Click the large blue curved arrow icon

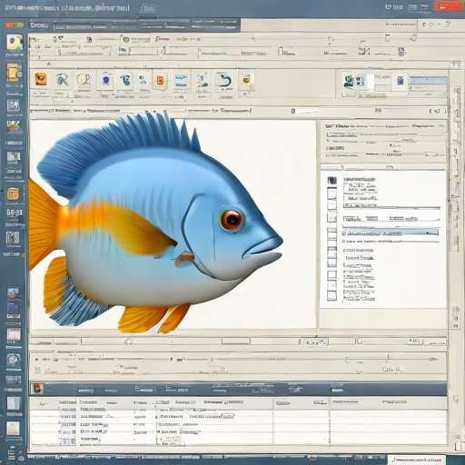pos(224,81)
